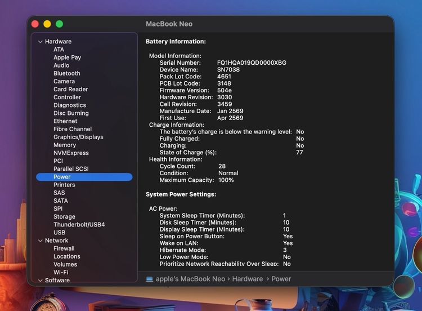Click the Device Name value SN7038
This screenshot has width=422, height=311.
(228, 70)
